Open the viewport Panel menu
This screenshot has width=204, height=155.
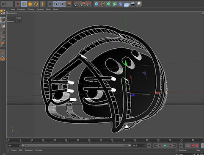(55, 9)
